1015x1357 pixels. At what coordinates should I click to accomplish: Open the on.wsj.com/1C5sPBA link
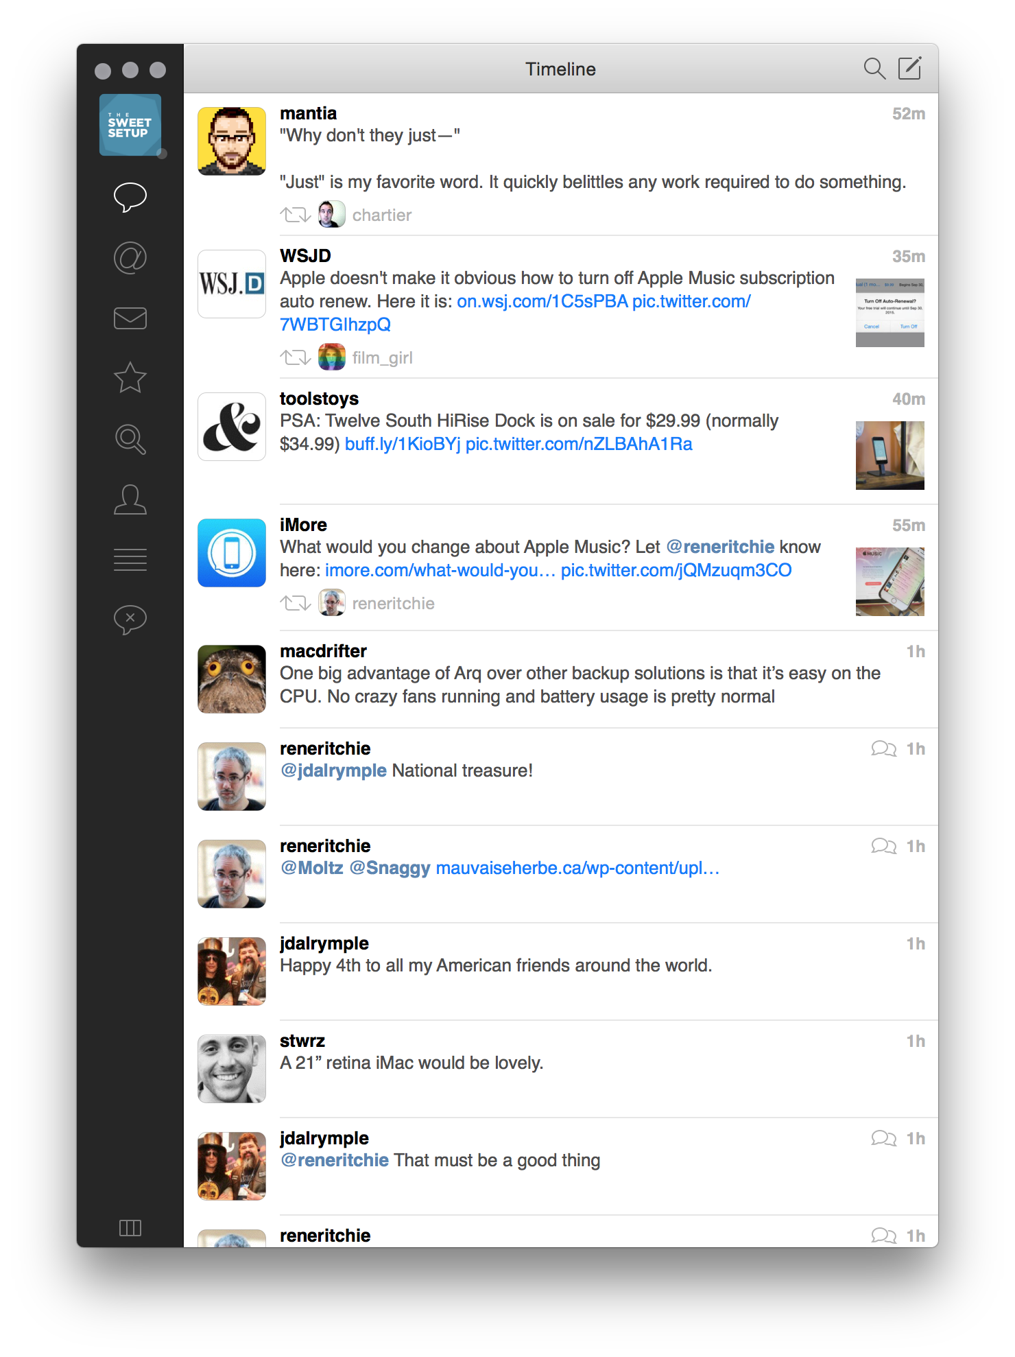tap(542, 302)
